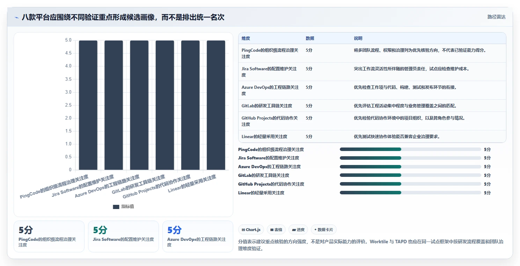Click the bar for Jira Software的配置维护关注度

coord(113,105)
